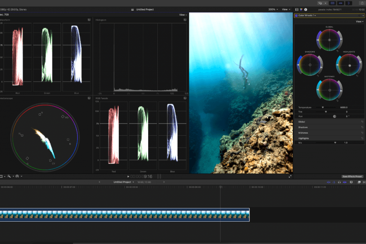
Task: Open the color inspector tab icon
Action: coord(301,10)
